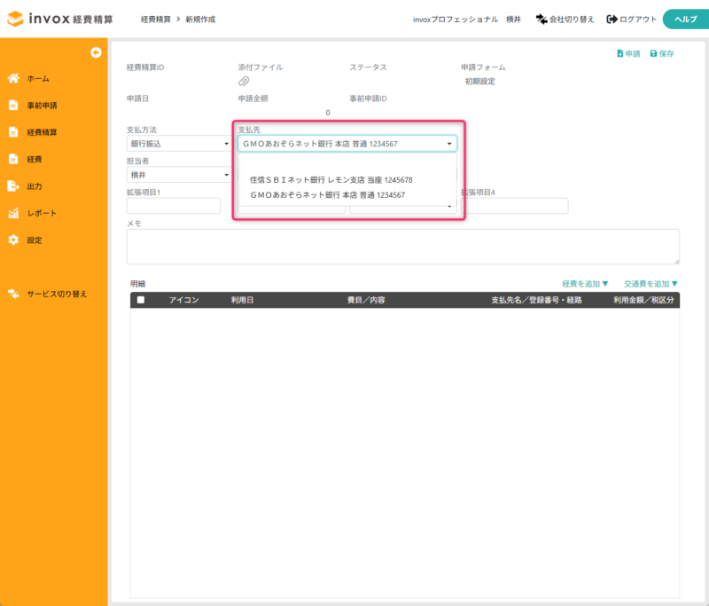Click the 設定 gear icon
Viewport: 709px width, 606px height.
(x=13, y=240)
